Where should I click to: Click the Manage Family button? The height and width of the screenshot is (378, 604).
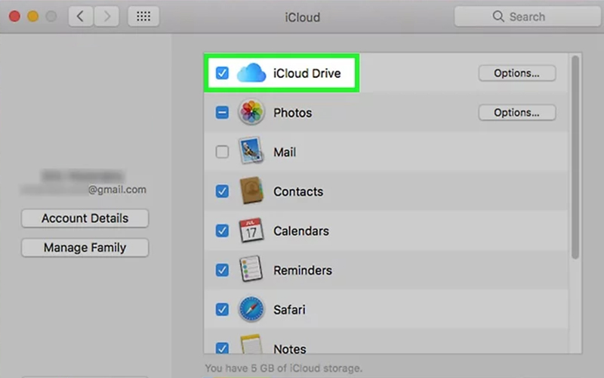pyautogui.click(x=85, y=248)
